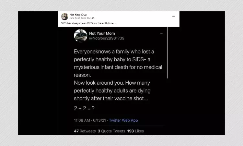Viewport: 243px width, 146px height.
Task: Click the Not Your Mom avatar
Action: [x=80, y=36]
